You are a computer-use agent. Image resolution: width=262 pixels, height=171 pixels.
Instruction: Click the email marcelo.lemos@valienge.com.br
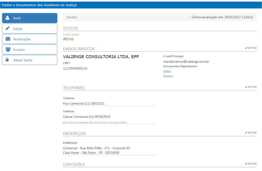(x=186, y=62)
